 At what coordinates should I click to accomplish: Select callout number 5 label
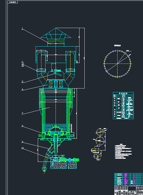coord(23,82)
